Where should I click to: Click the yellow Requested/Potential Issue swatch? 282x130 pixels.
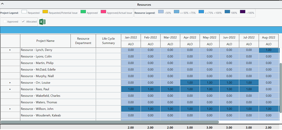(45, 12)
